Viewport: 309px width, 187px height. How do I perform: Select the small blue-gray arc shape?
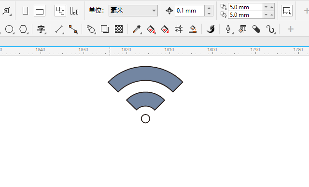tap(145, 99)
